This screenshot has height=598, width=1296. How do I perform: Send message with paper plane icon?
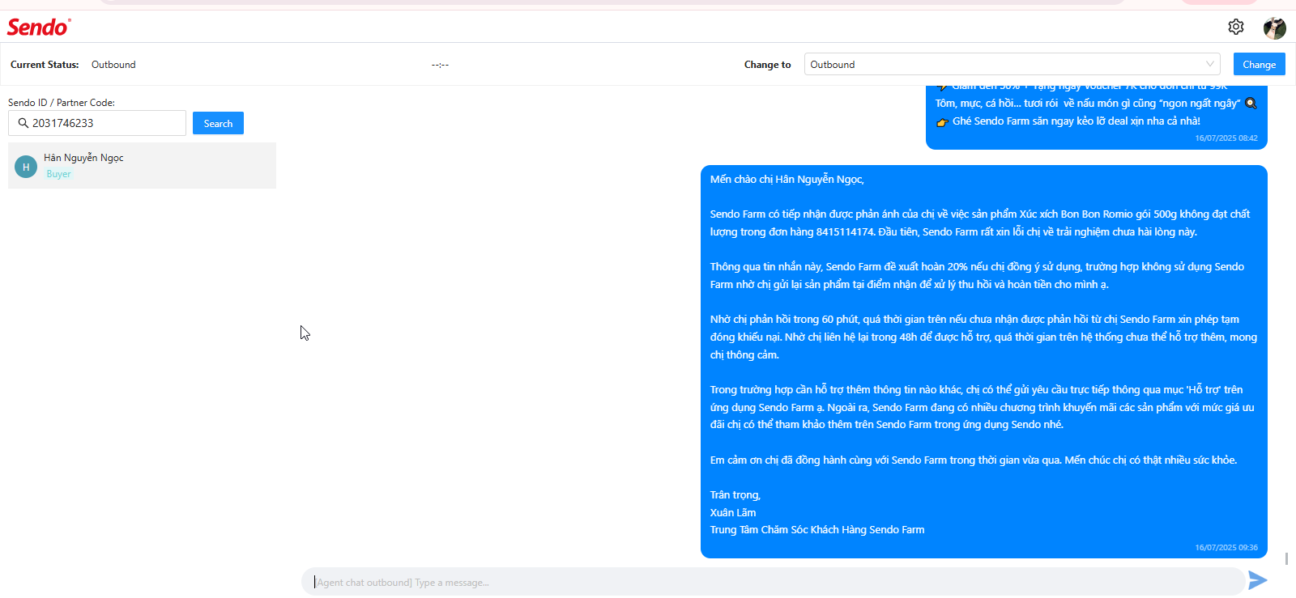tap(1257, 580)
